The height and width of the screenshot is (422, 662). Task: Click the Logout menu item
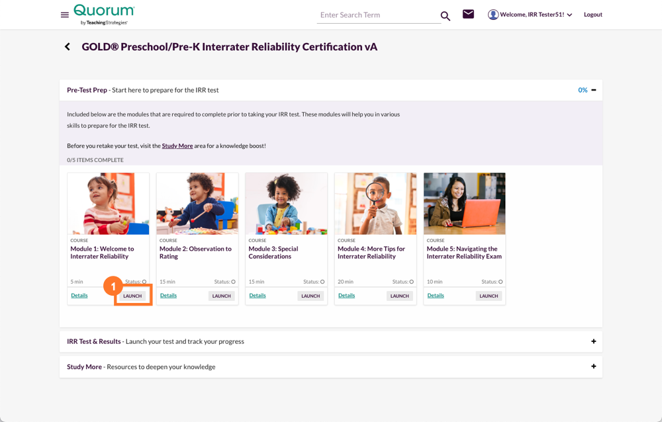point(592,14)
